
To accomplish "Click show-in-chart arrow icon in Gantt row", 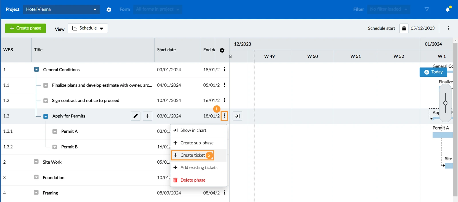I will 237,116.
